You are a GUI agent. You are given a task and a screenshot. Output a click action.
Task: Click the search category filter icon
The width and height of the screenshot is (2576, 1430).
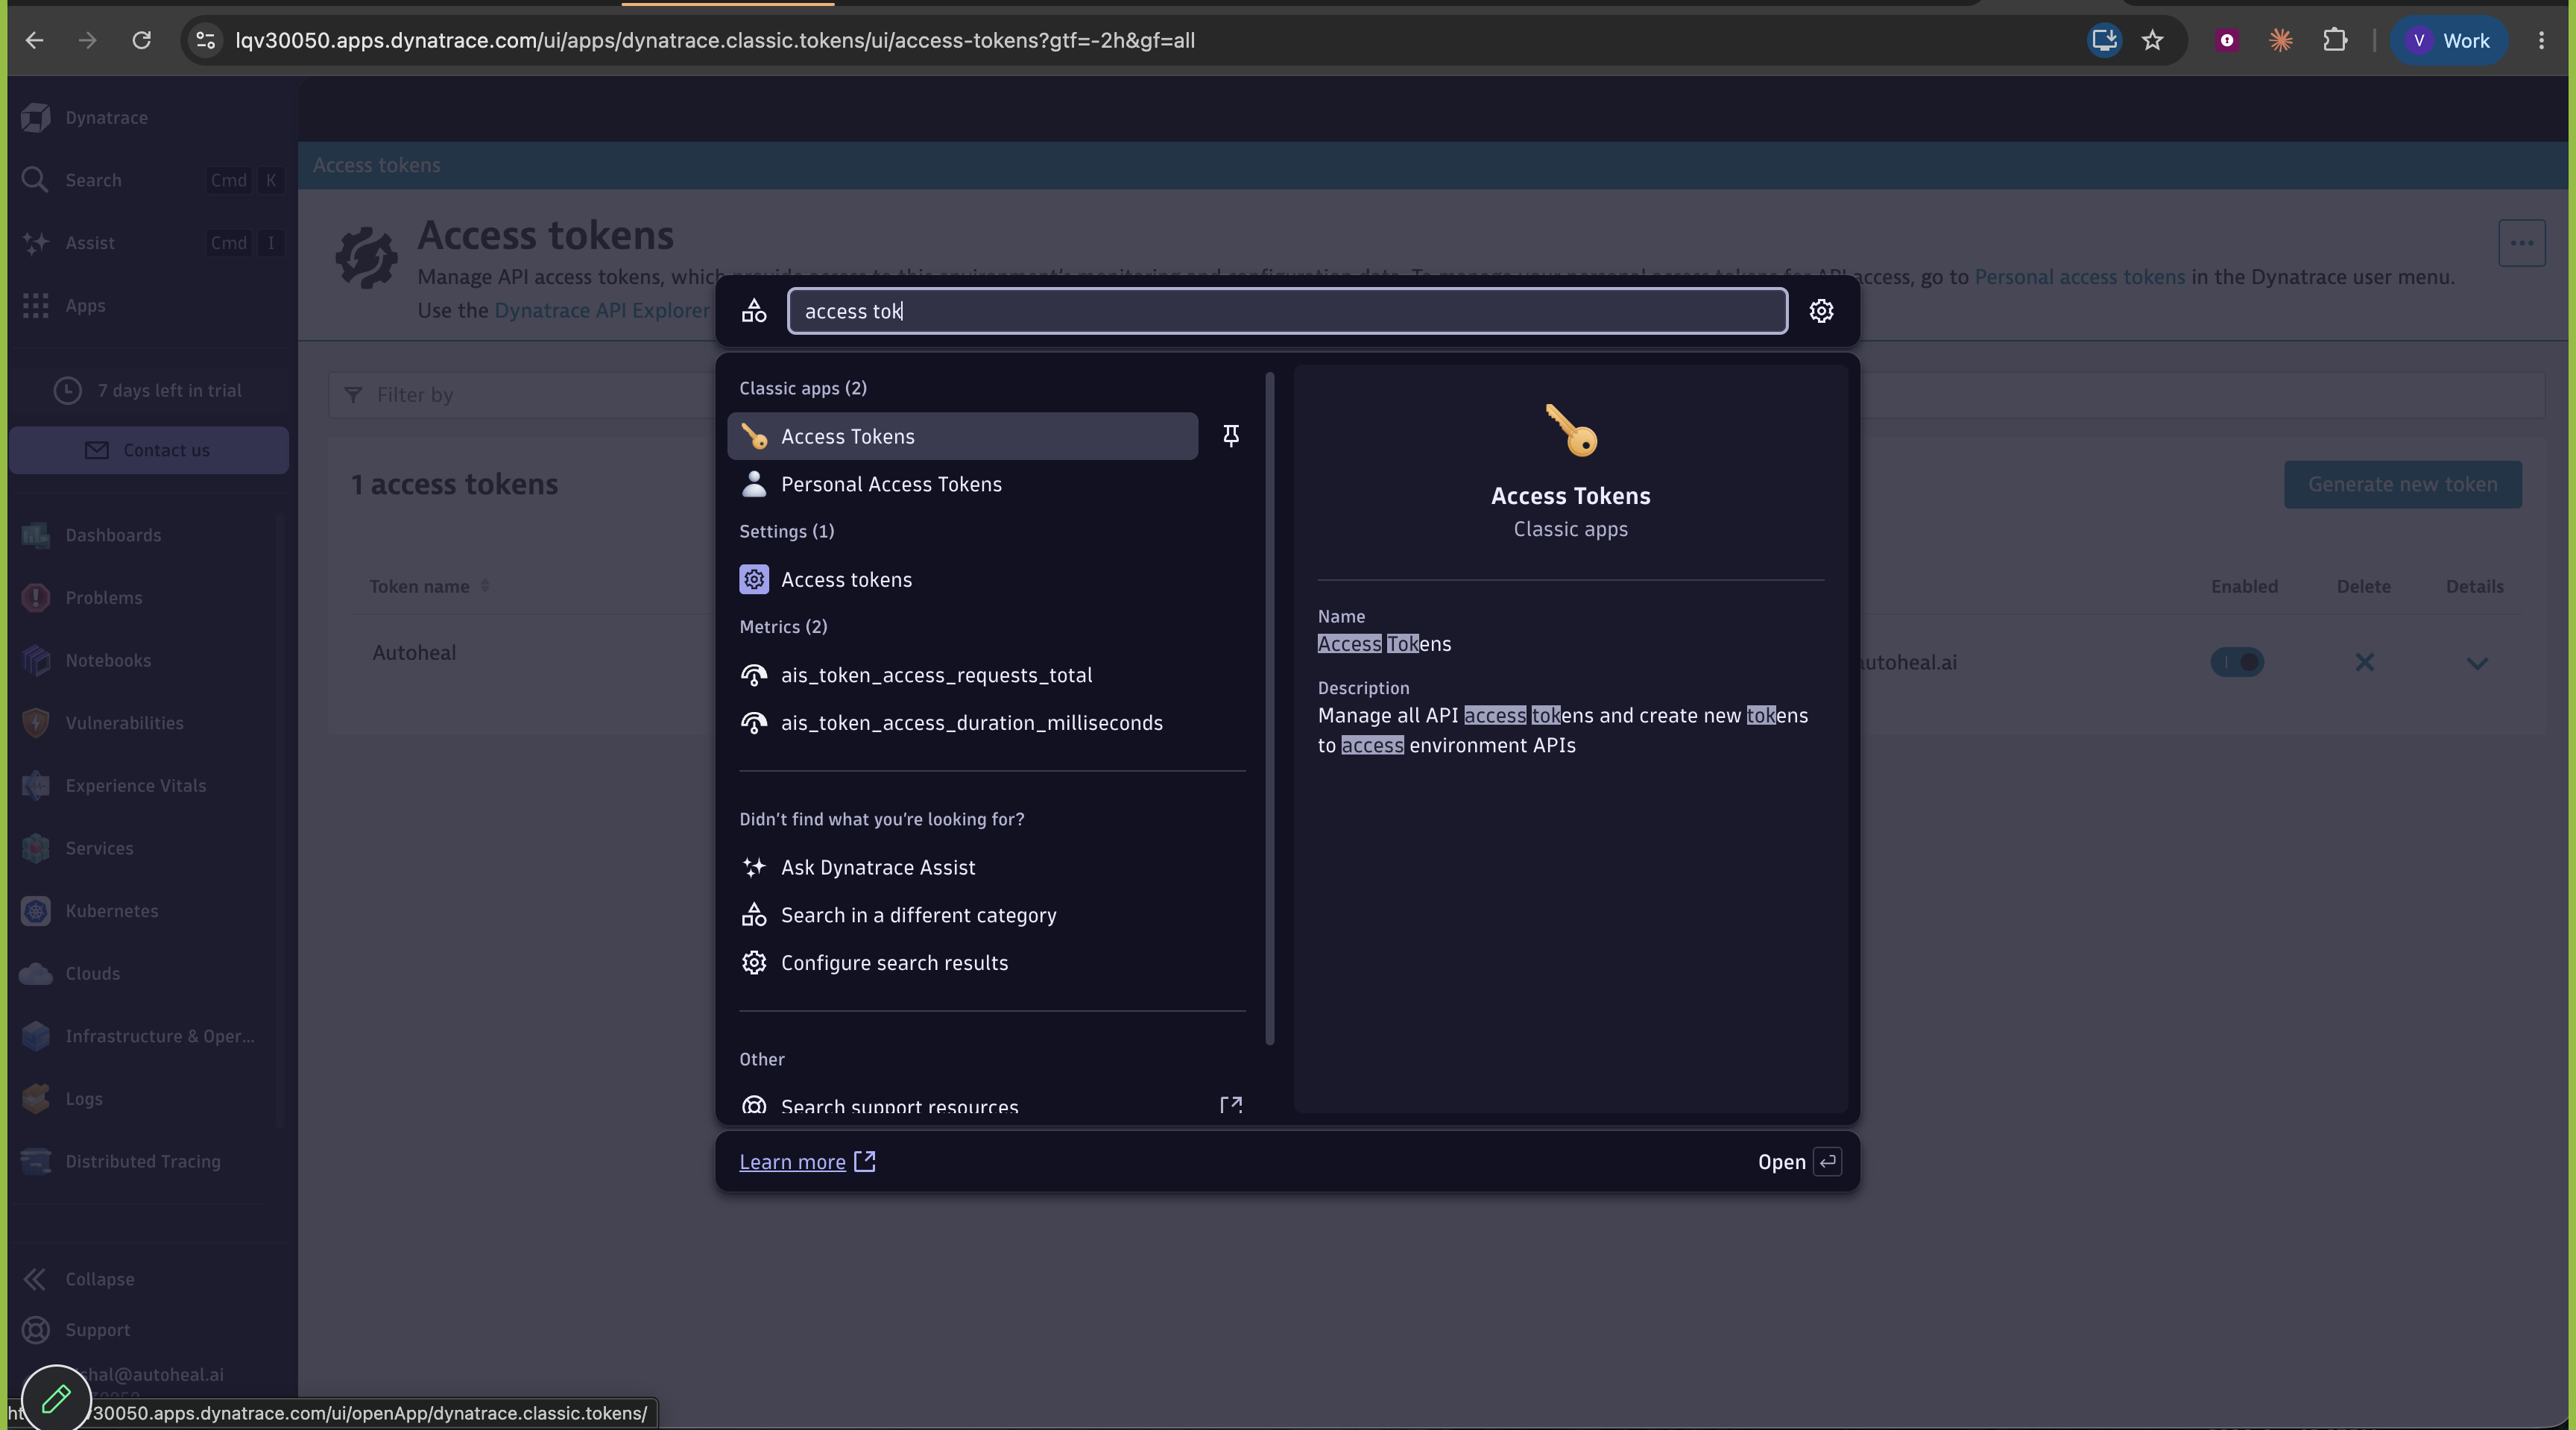click(754, 311)
